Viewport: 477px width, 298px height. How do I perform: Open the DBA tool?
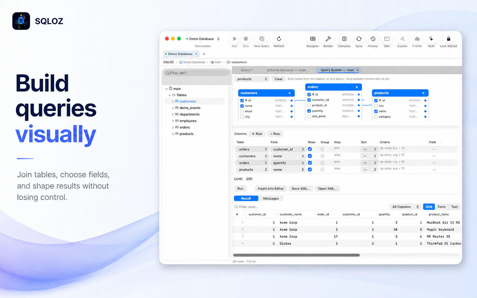(x=387, y=39)
